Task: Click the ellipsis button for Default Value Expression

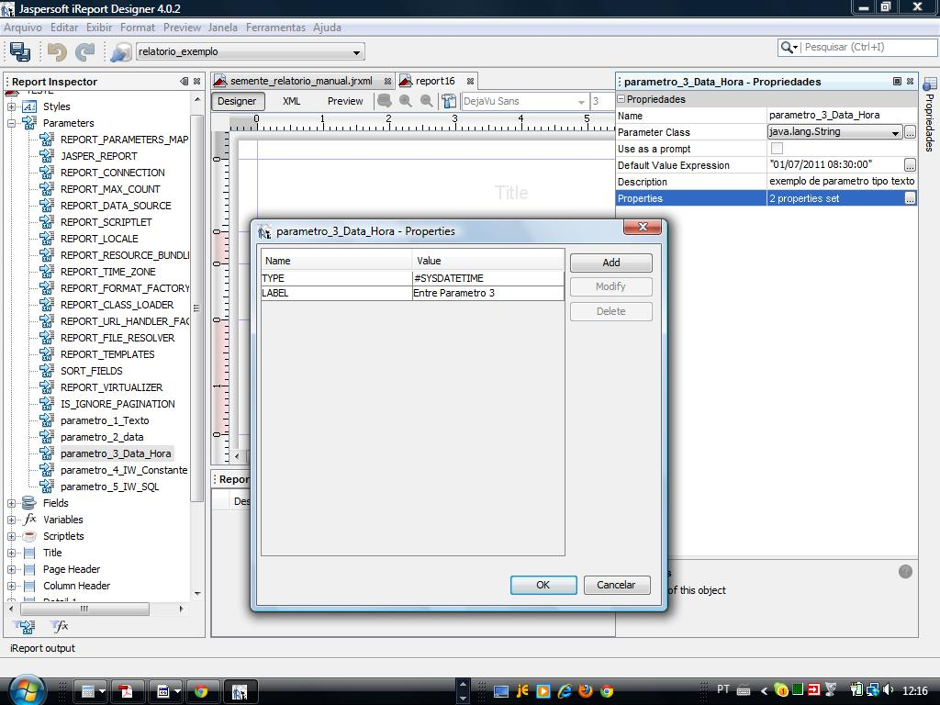Action: tap(910, 165)
